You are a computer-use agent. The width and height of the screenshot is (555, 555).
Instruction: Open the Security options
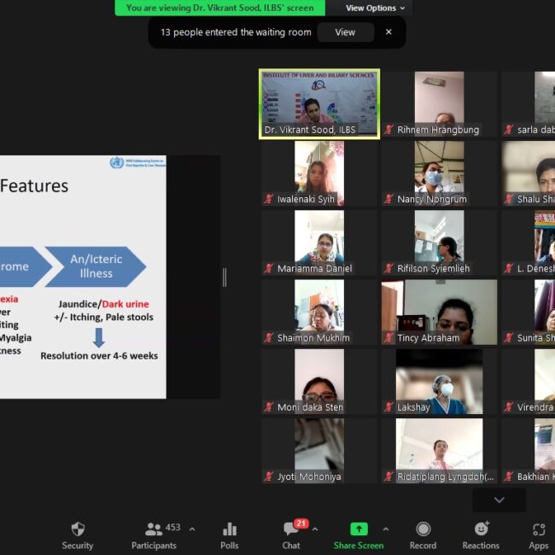point(77,535)
